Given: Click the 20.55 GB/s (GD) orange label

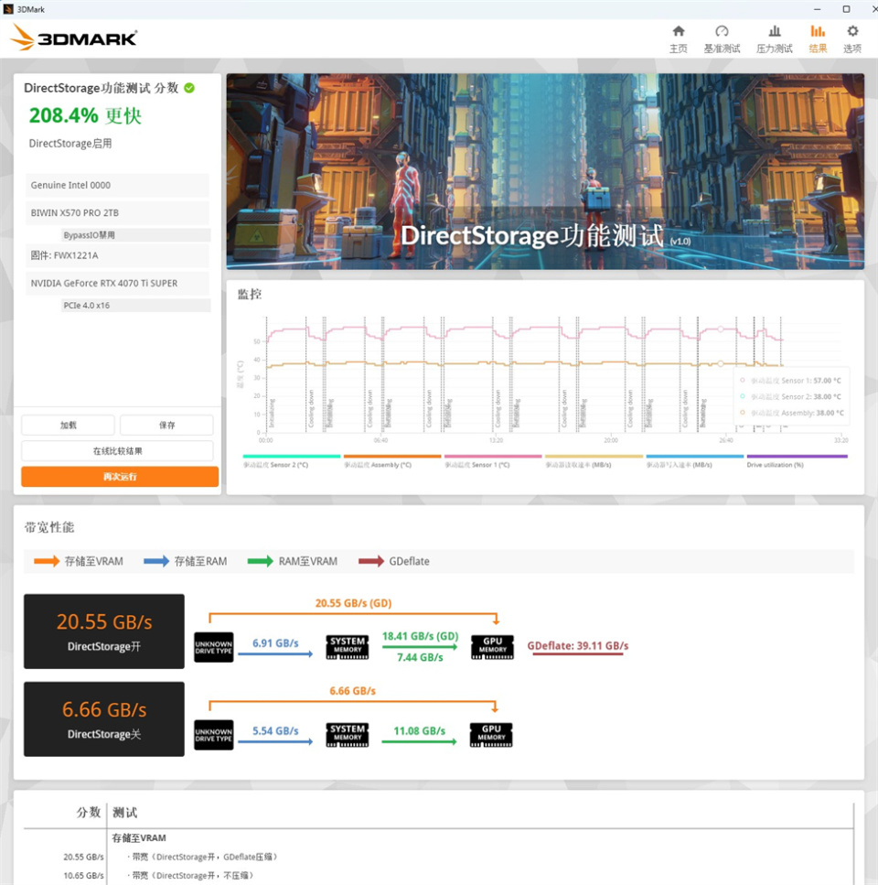Looking at the screenshot, I should [x=353, y=603].
